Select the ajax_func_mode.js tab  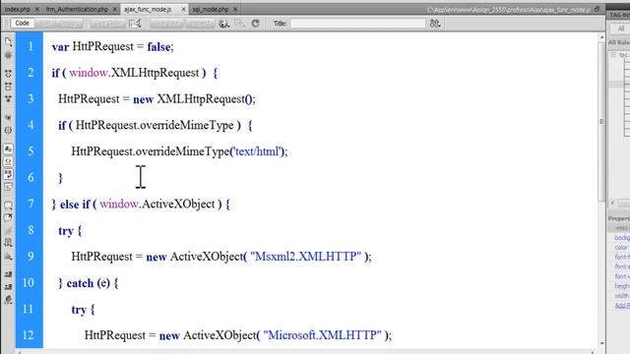tap(148, 9)
